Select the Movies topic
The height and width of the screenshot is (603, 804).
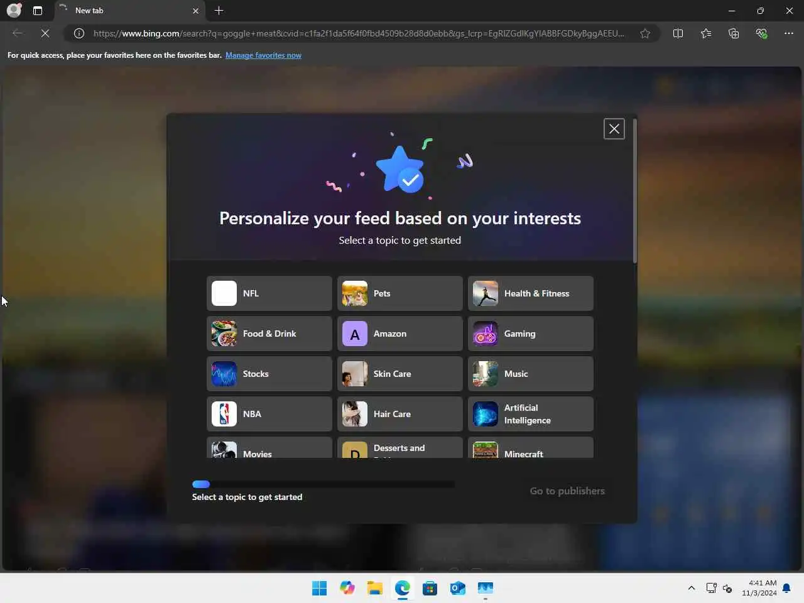(269, 447)
